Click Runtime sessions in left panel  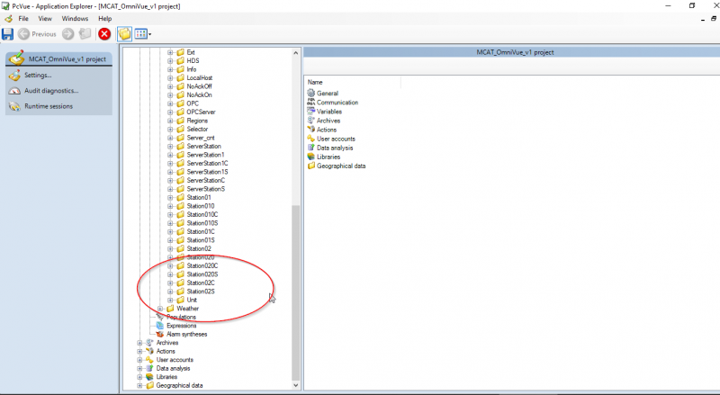[x=49, y=106]
